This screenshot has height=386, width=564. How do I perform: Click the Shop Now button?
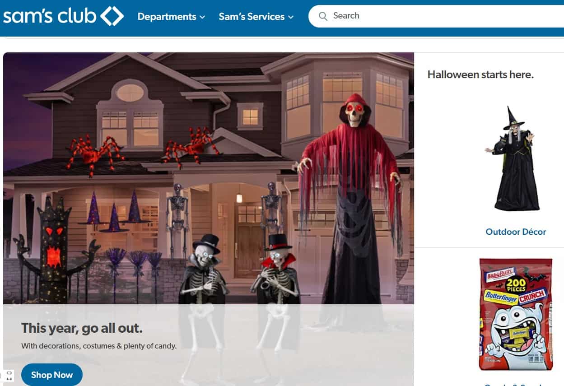pyautogui.click(x=52, y=375)
